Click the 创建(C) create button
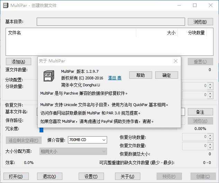The height and width of the screenshot is (183, 219). [203, 176]
